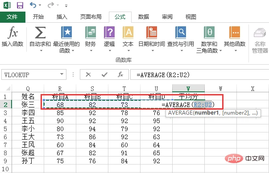Open the 其他函数 book icon
Screen dimensions: 269x173
[235, 33]
